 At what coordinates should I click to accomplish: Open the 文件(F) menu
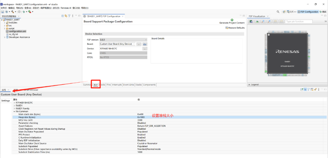pyautogui.click(x=4, y=8)
